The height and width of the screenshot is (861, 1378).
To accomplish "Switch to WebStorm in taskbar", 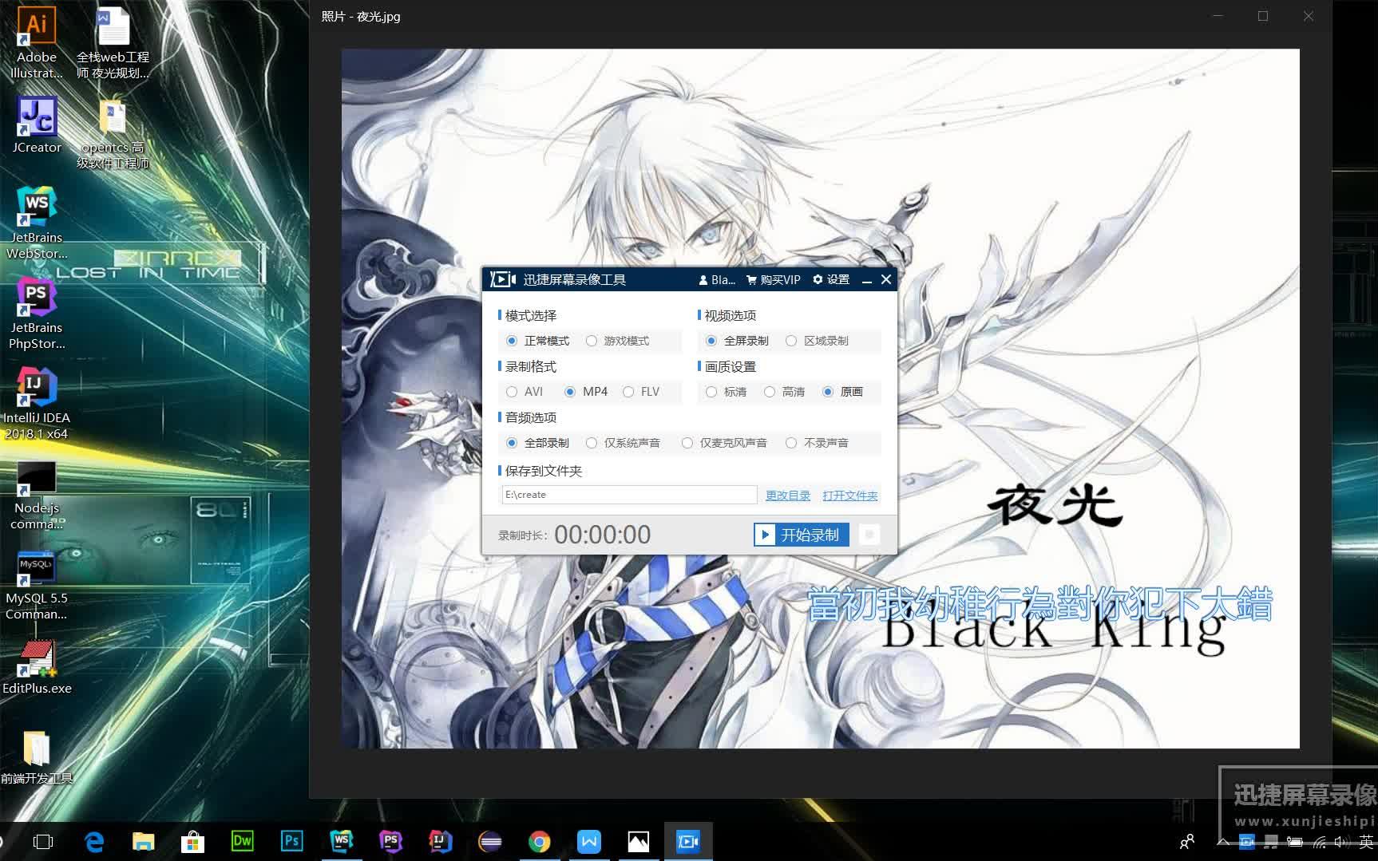I will pyautogui.click(x=342, y=841).
